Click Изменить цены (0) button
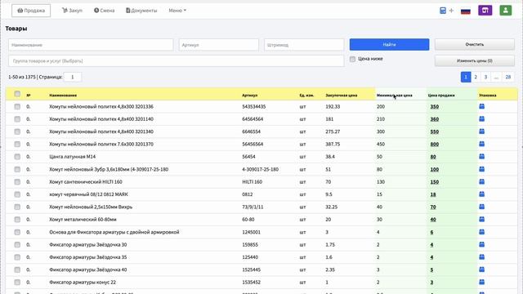The height and width of the screenshot is (294, 523). (474, 60)
